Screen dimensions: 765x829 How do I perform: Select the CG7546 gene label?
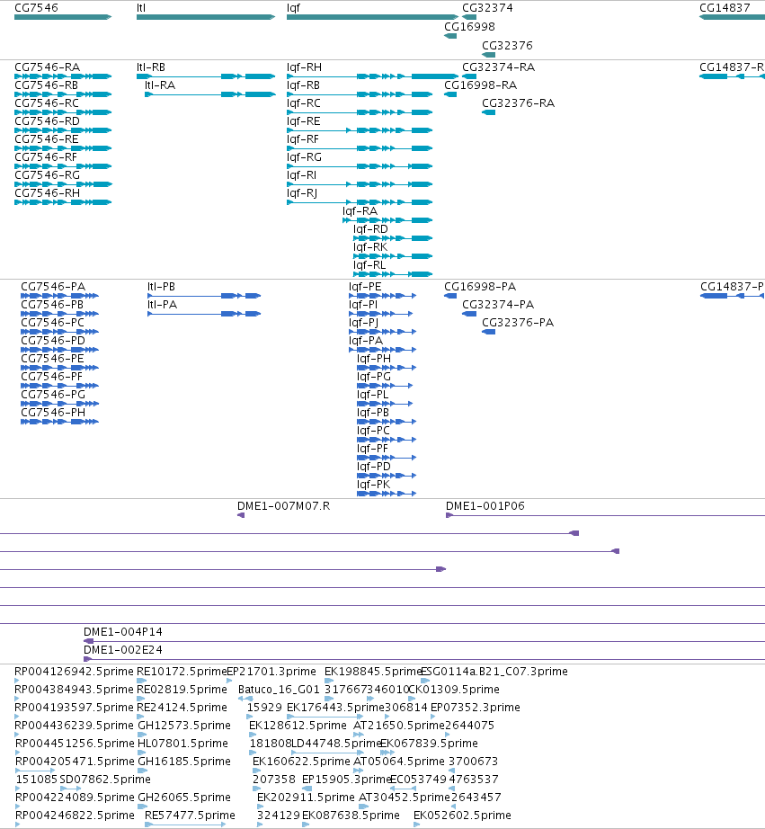click(36, 8)
